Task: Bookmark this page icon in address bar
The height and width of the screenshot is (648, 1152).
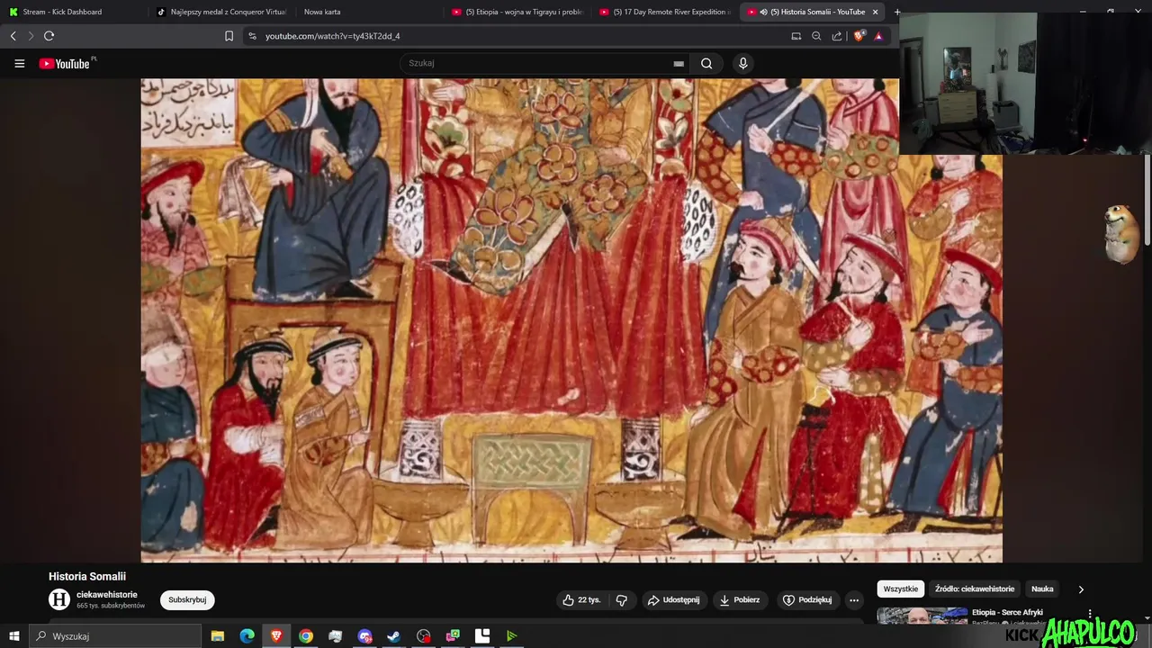Action: (229, 36)
